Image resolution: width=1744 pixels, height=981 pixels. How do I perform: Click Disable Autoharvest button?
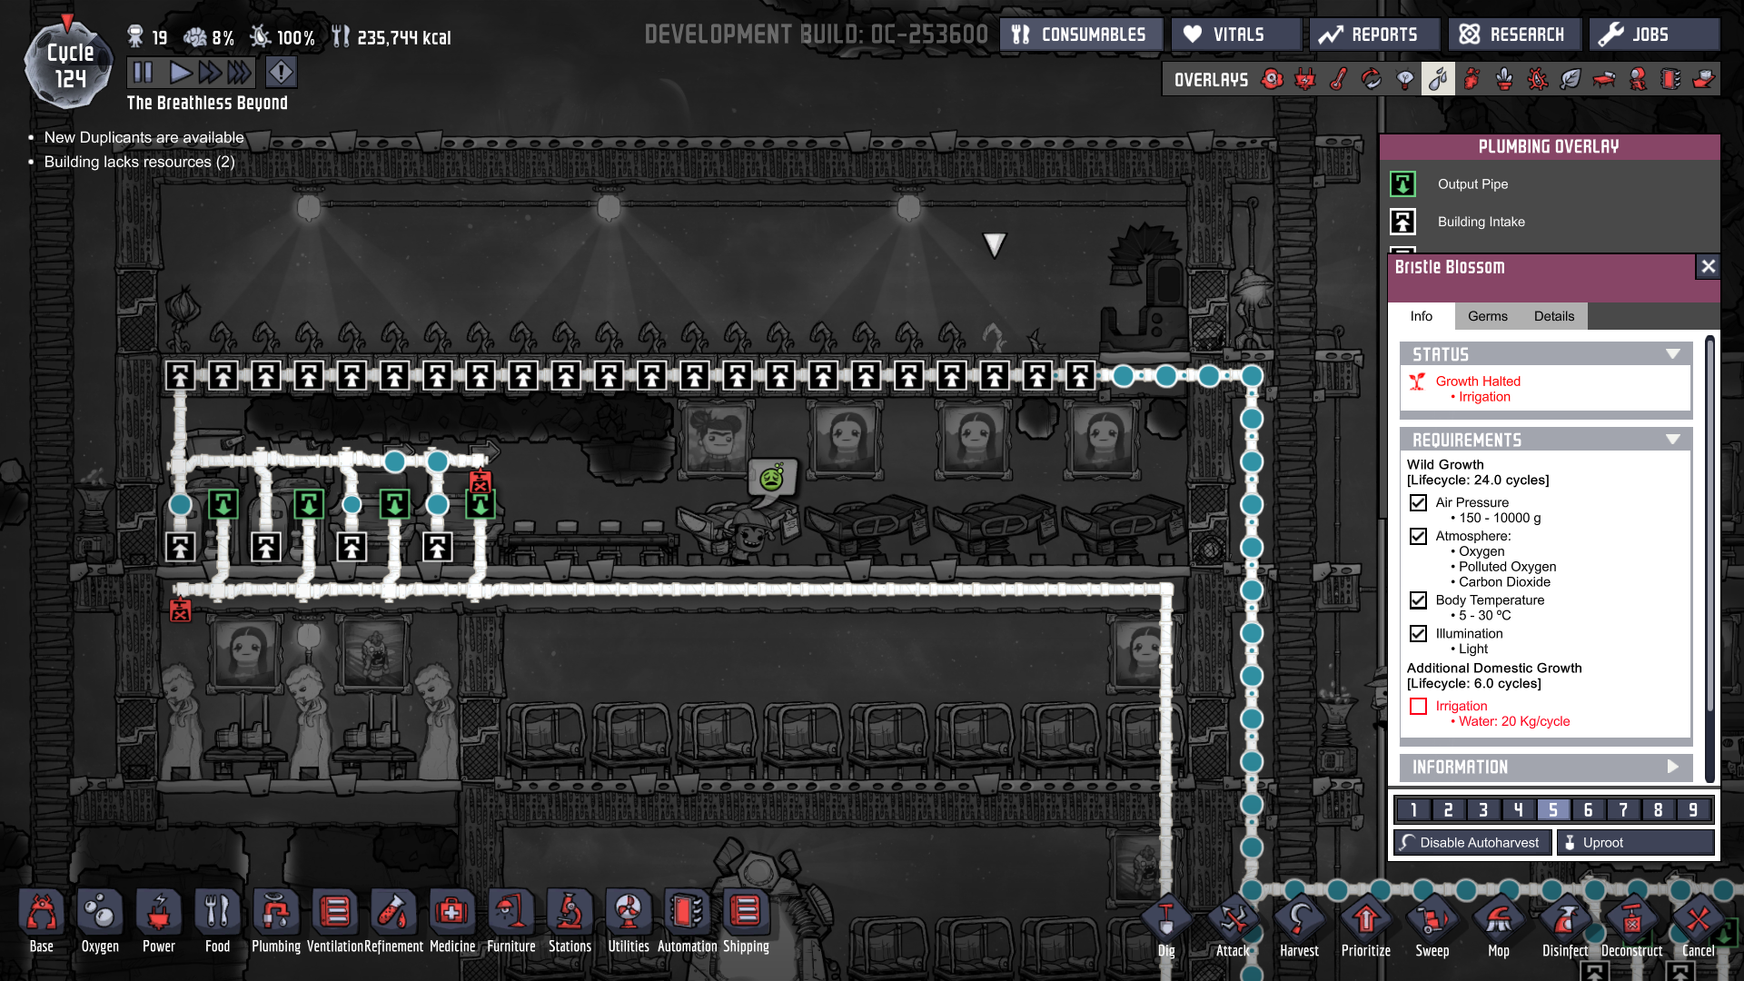click(x=1472, y=842)
